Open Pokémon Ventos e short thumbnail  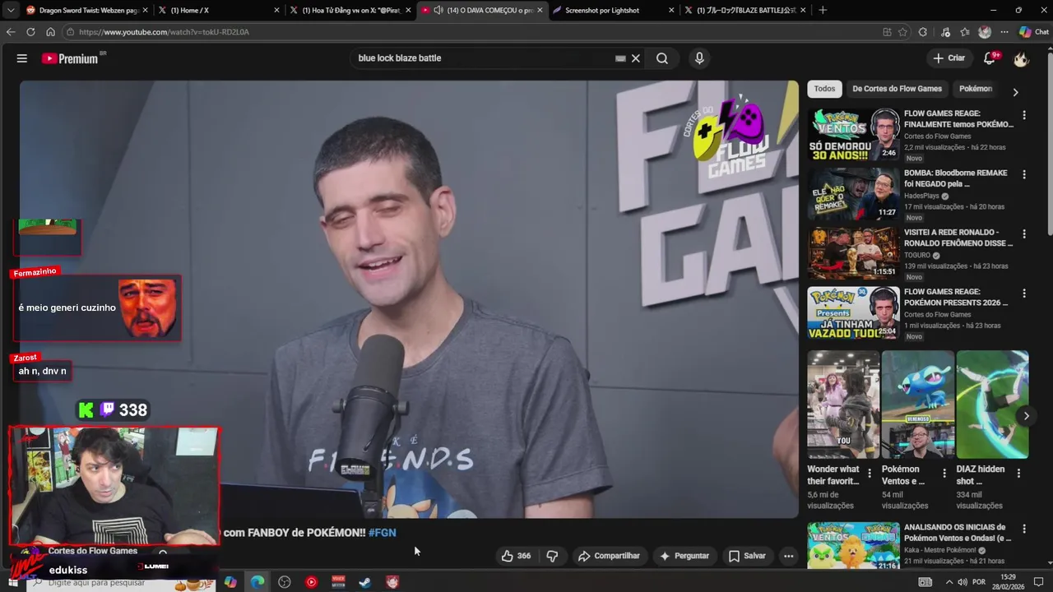[x=917, y=405]
